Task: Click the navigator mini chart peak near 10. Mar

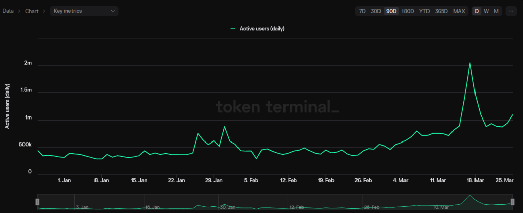Action: pos(470,196)
